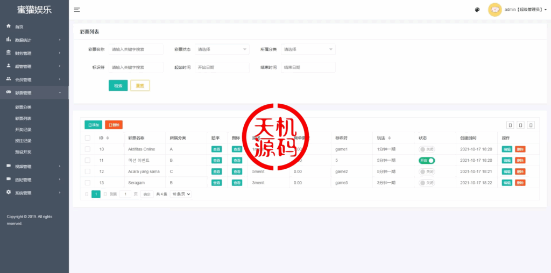Click the green 检索 search button
The image size is (551, 273).
118,85
